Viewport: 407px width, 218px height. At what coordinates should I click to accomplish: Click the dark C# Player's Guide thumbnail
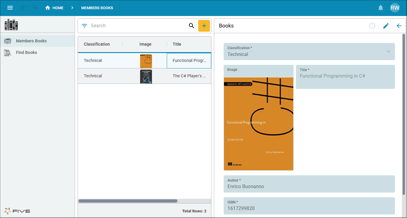(x=146, y=76)
